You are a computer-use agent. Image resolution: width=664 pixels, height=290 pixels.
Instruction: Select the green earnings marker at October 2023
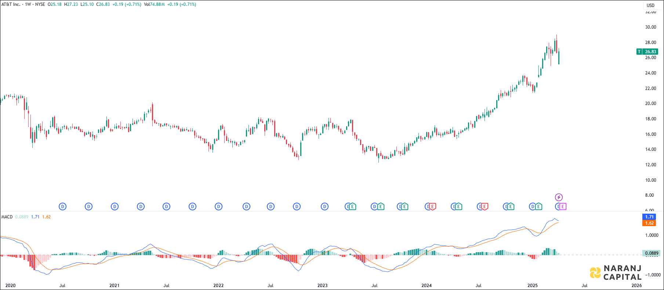[405, 207]
